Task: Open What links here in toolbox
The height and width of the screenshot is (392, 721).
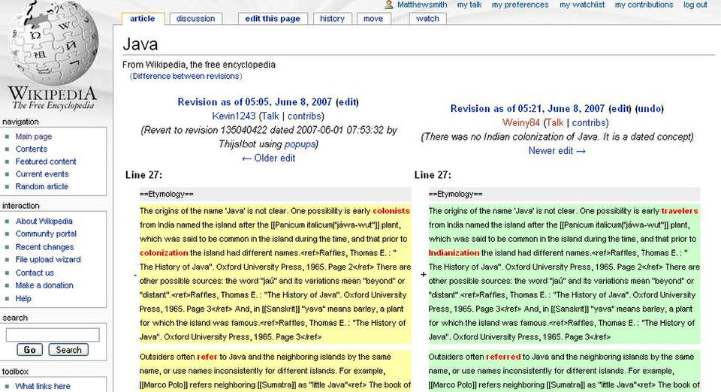Action: [43, 386]
